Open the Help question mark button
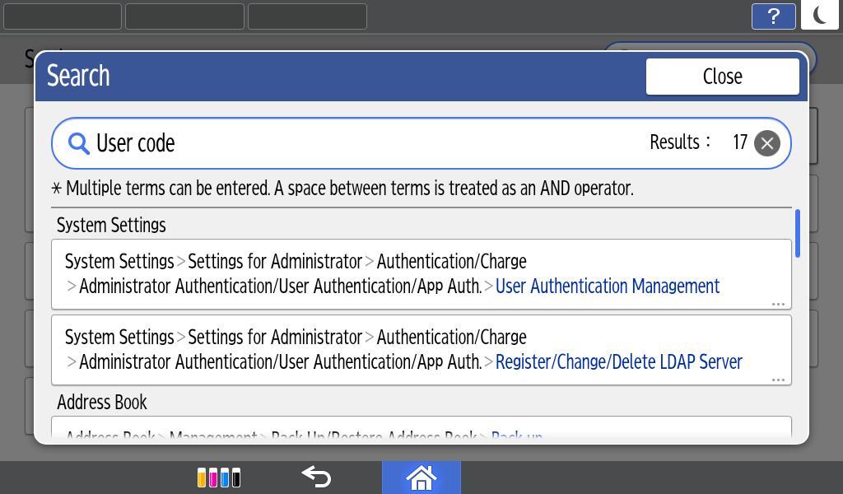The width and height of the screenshot is (843, 494). 773,16
